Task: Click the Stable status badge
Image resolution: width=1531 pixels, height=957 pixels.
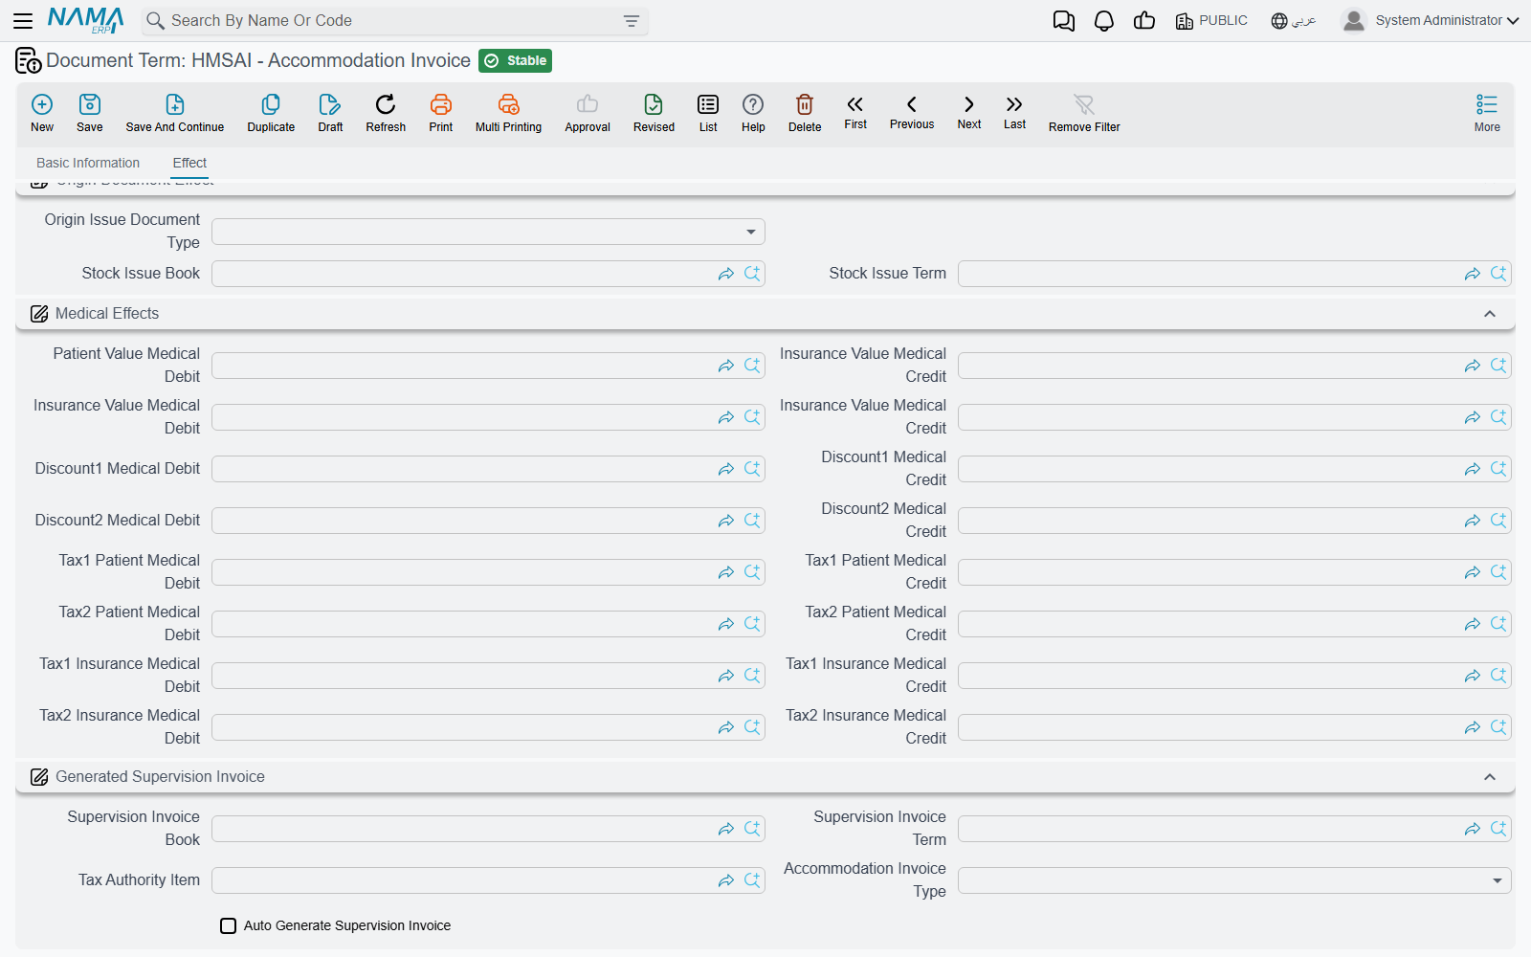Action: 516,60
